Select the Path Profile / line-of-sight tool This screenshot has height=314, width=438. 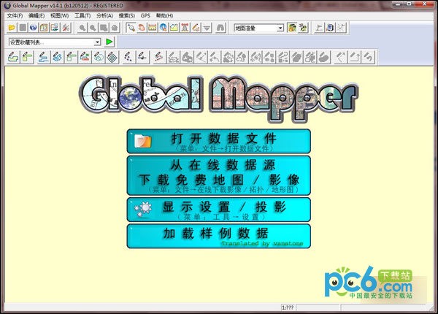point(174,28)
